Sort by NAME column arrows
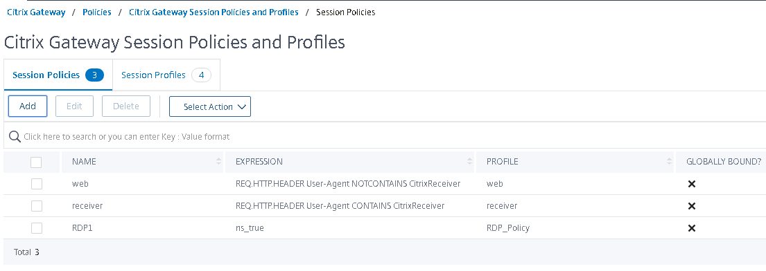 point(218,161)
